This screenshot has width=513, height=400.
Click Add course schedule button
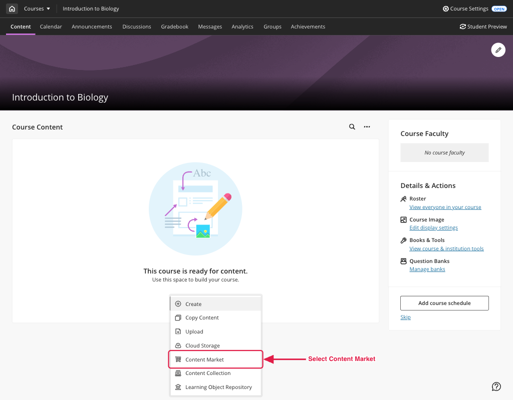[444, 303]
